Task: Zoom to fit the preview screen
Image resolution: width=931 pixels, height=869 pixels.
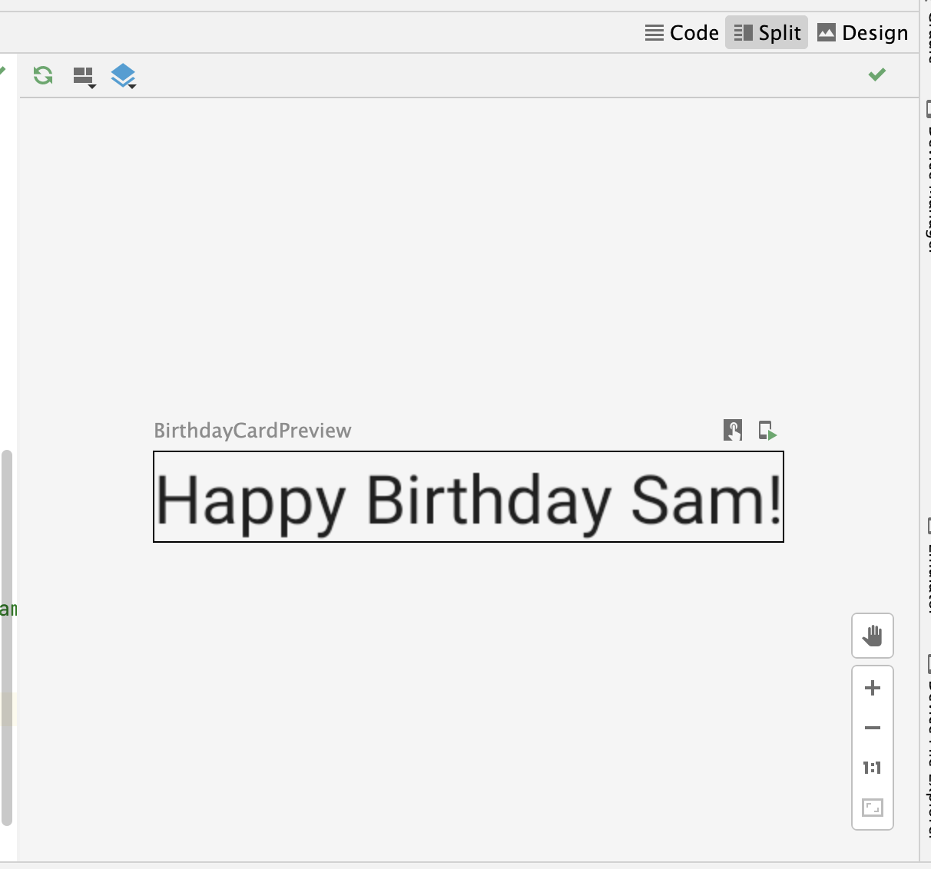Action: 872,808
